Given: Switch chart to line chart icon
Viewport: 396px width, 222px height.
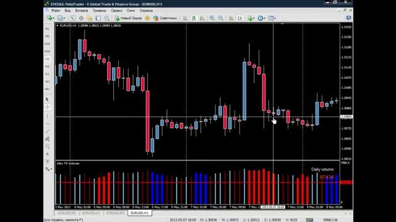Looking at the screenshot, I should click(x=202, y=18).
